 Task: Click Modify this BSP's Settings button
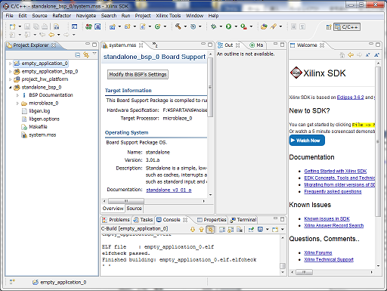click(138, 74)
